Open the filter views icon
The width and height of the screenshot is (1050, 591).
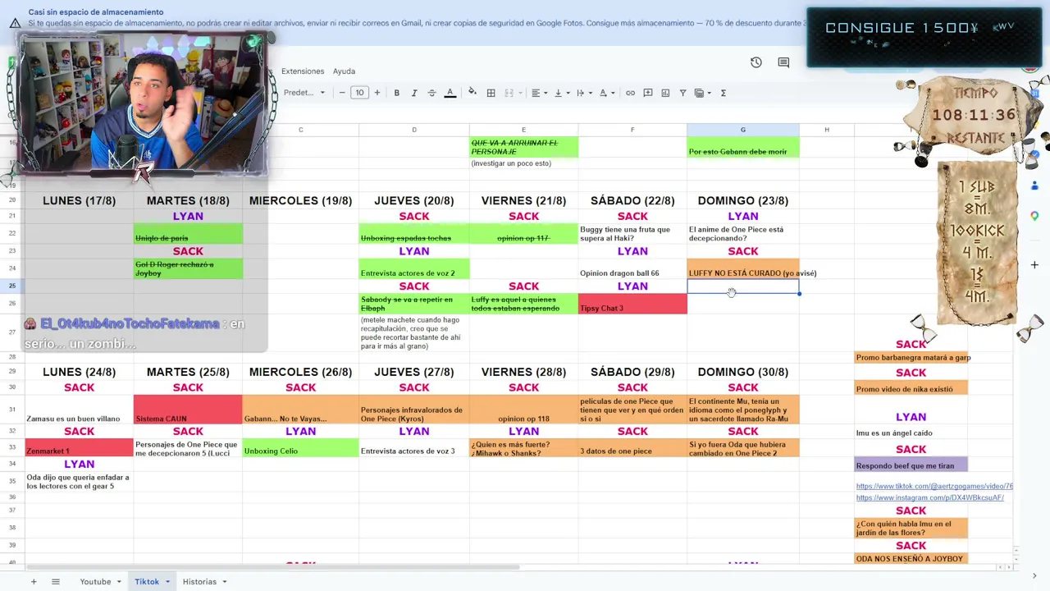coord(699,93)
